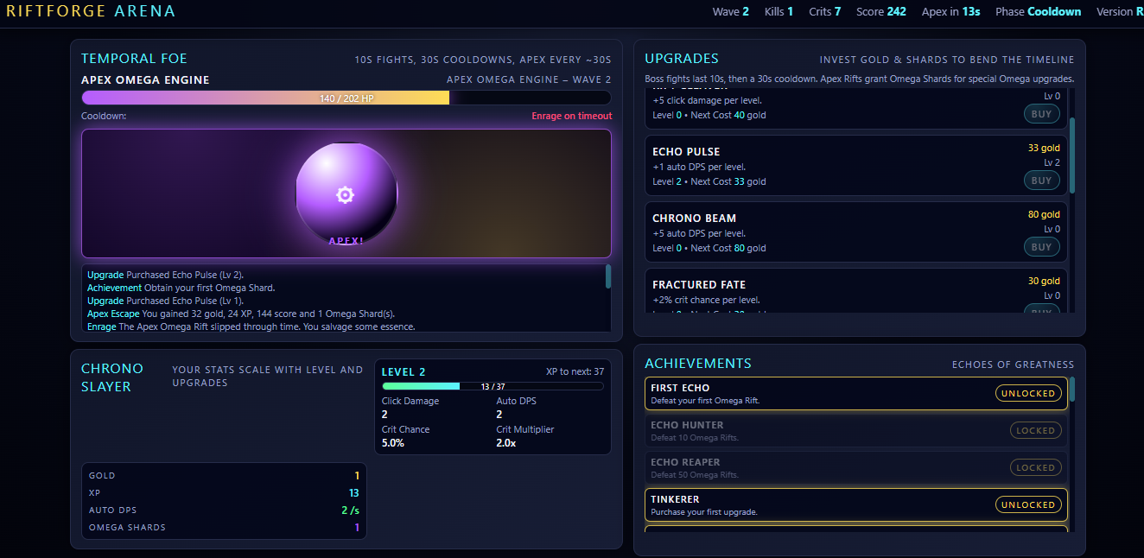Click the RIFTFORGE ARENA title
This screenshot has height=558, width=1144.
click(x=91, y=11)
